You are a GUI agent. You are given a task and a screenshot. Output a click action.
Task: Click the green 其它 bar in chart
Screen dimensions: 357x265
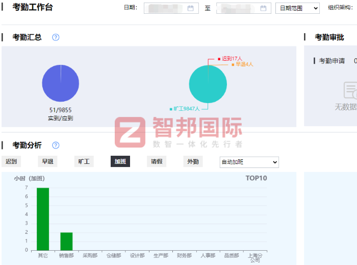[43, 219]
